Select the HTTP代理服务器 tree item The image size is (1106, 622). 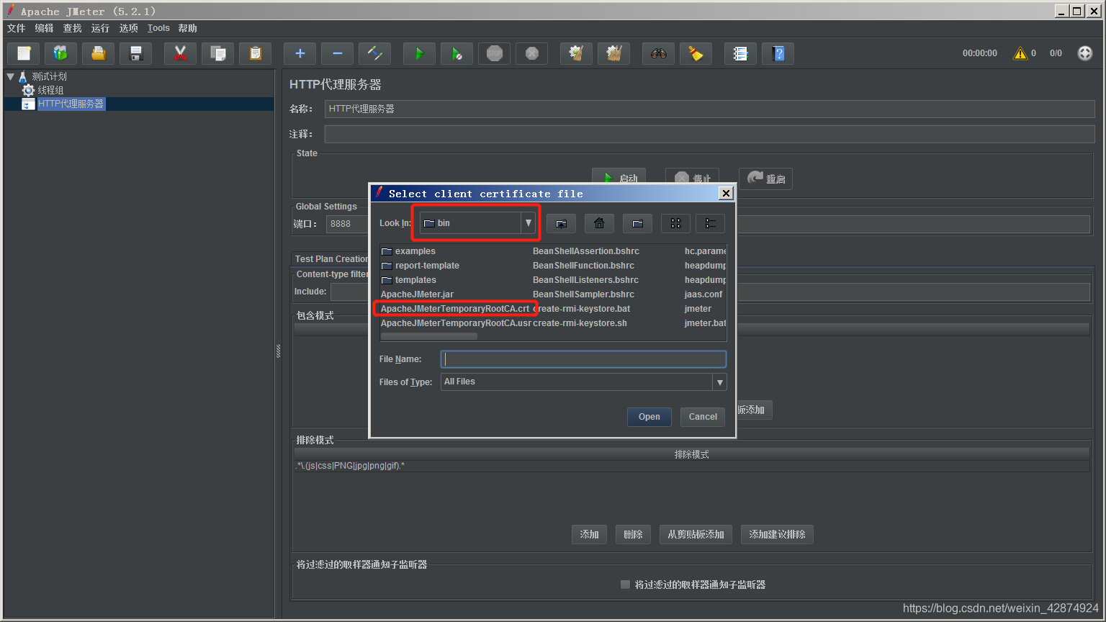[x=71, y=104]
